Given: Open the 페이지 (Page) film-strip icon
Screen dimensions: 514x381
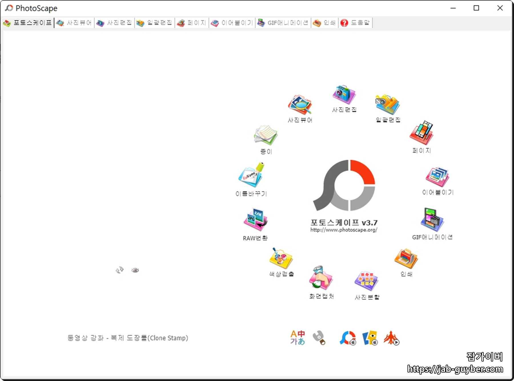Looking at the screenshot, I should [421, 133].
